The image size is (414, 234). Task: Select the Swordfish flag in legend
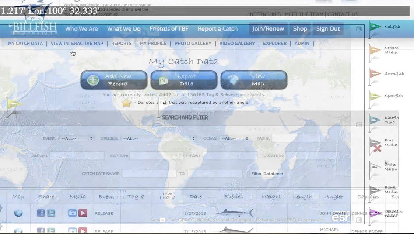click(375, 73)
